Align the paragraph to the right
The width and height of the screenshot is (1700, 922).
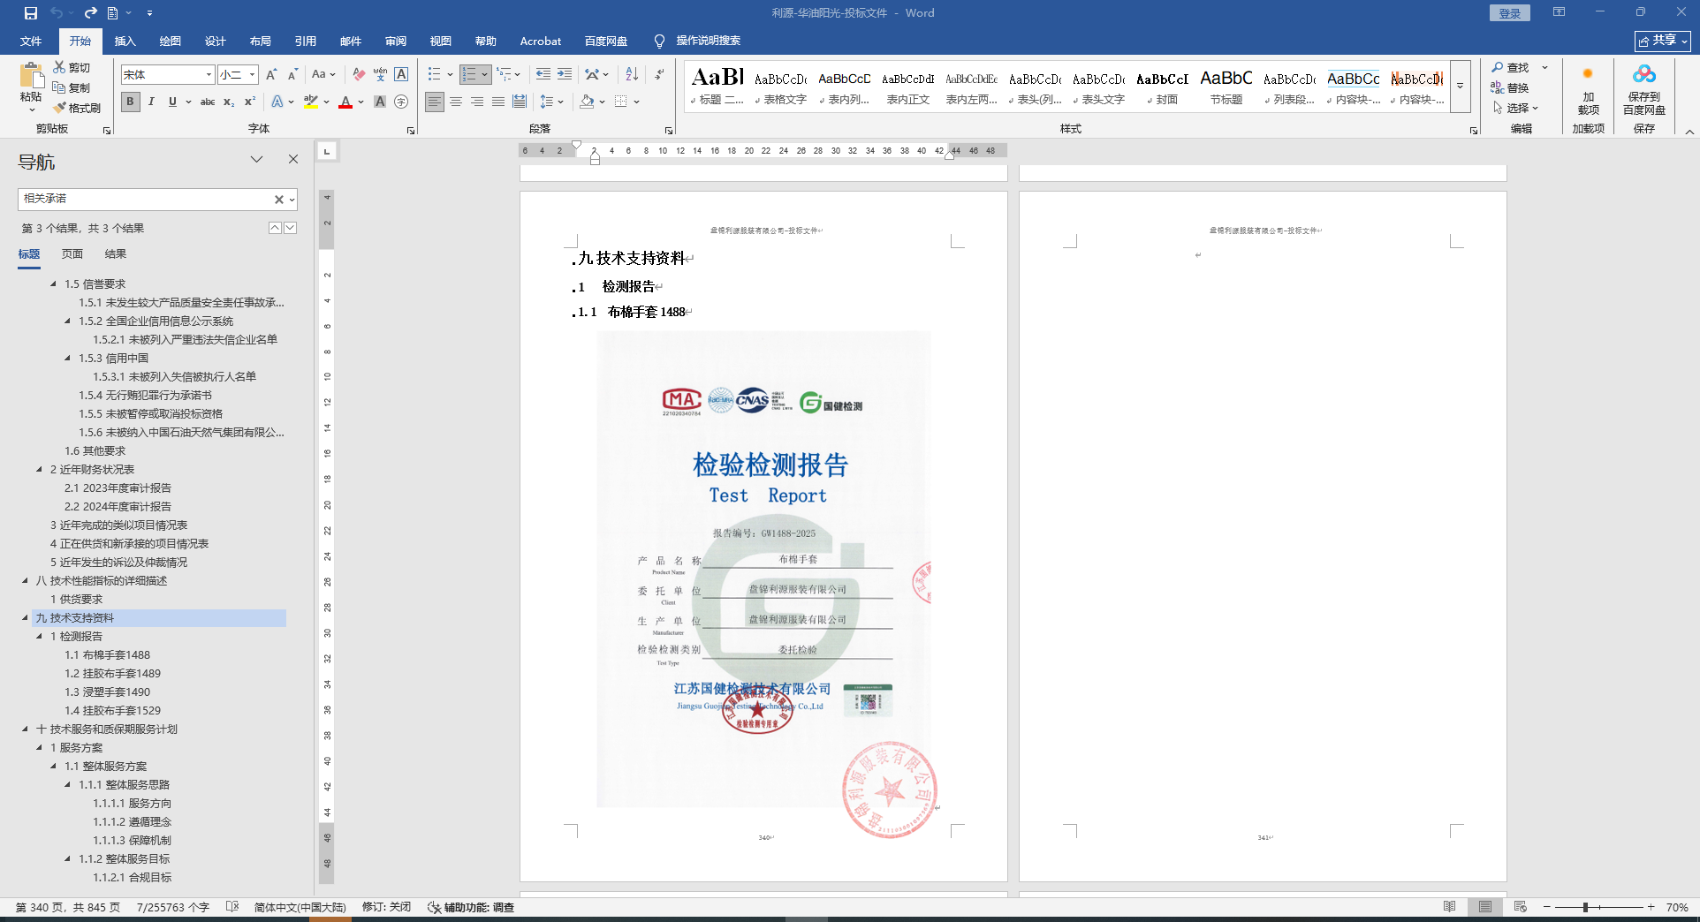tap(477, 102)
